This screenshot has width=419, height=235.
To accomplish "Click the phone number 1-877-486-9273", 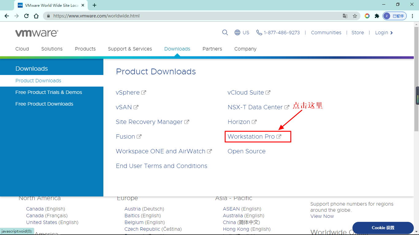I will [278, 32].
